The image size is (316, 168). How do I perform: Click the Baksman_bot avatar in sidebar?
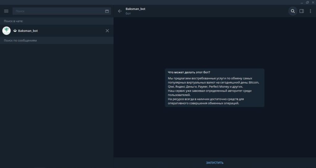pos(6,31)
